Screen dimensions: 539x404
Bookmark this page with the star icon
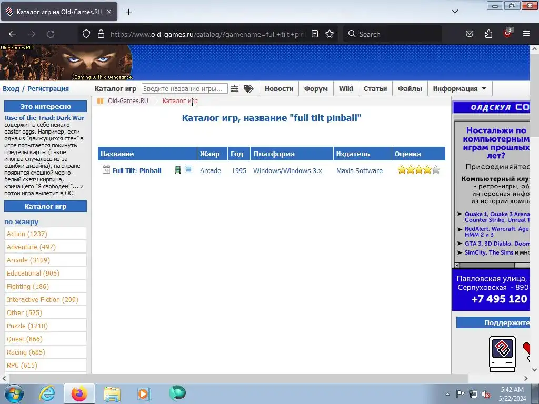coord(330,34)
